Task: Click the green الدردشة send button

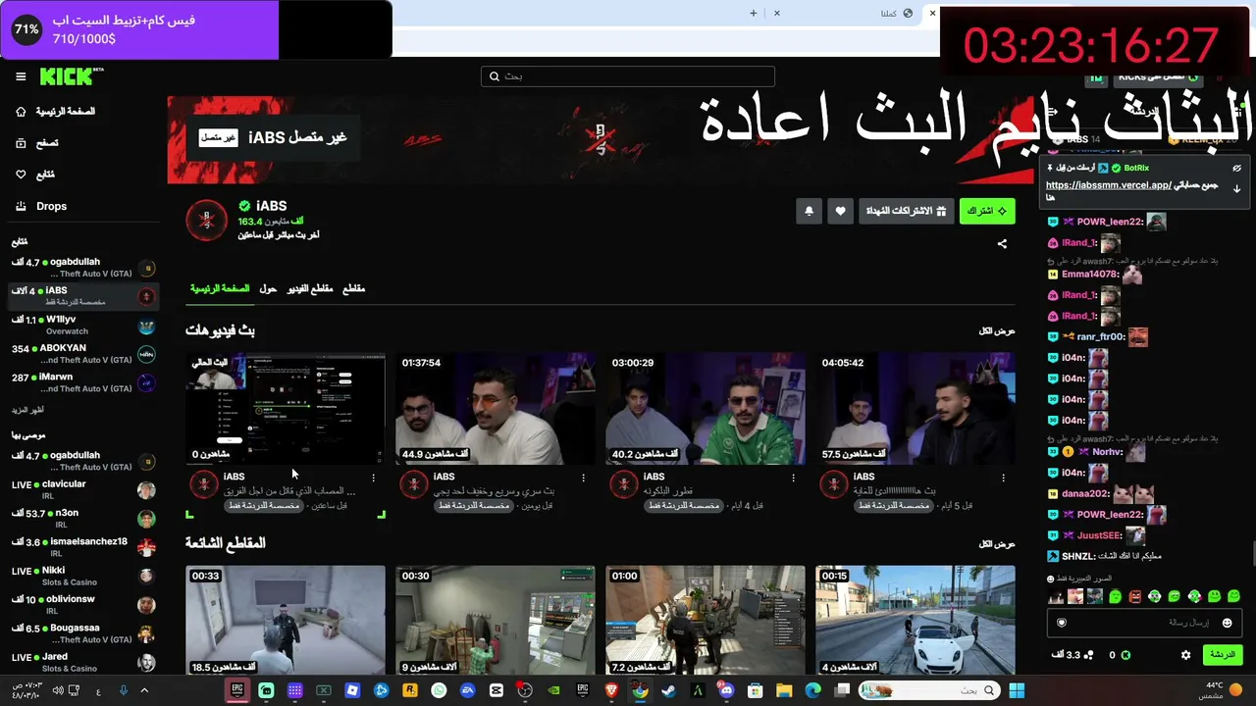Action: pos(1222,655)
